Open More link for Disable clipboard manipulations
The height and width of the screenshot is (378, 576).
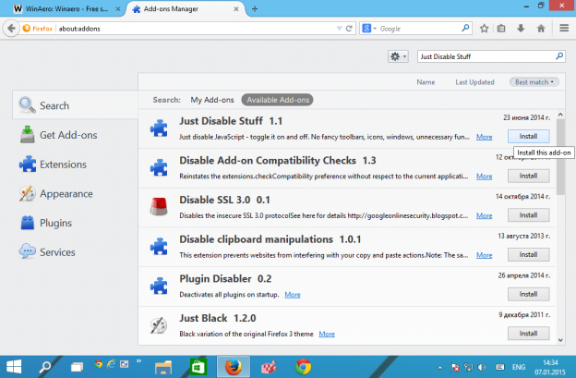pyautogui.click(x=485, y=255)
